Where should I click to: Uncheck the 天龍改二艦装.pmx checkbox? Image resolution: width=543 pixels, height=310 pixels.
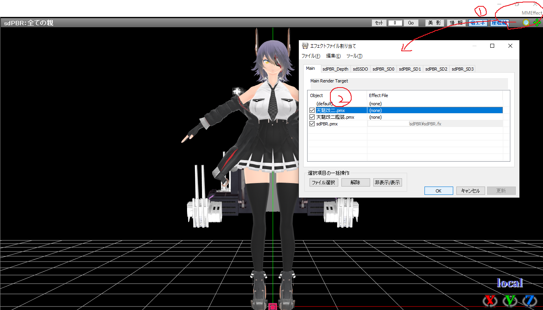[312, 117]
